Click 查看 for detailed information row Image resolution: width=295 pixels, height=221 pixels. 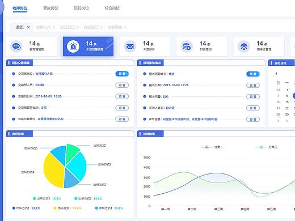click(x=253, y=120)
